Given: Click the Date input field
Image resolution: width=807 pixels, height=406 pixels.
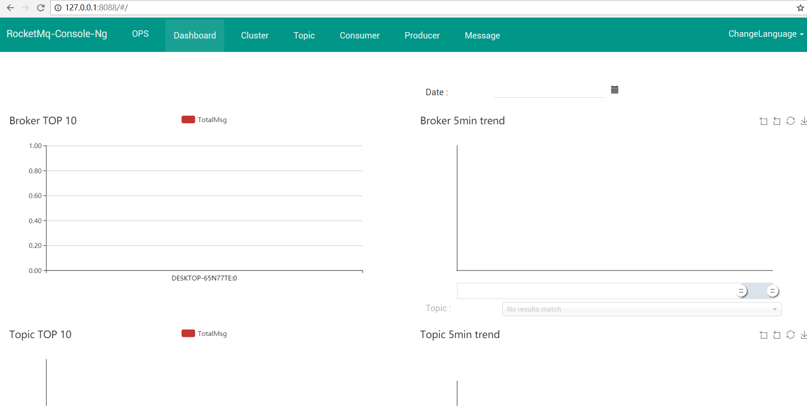Looking at the screenshot, I should coord(549,91).
